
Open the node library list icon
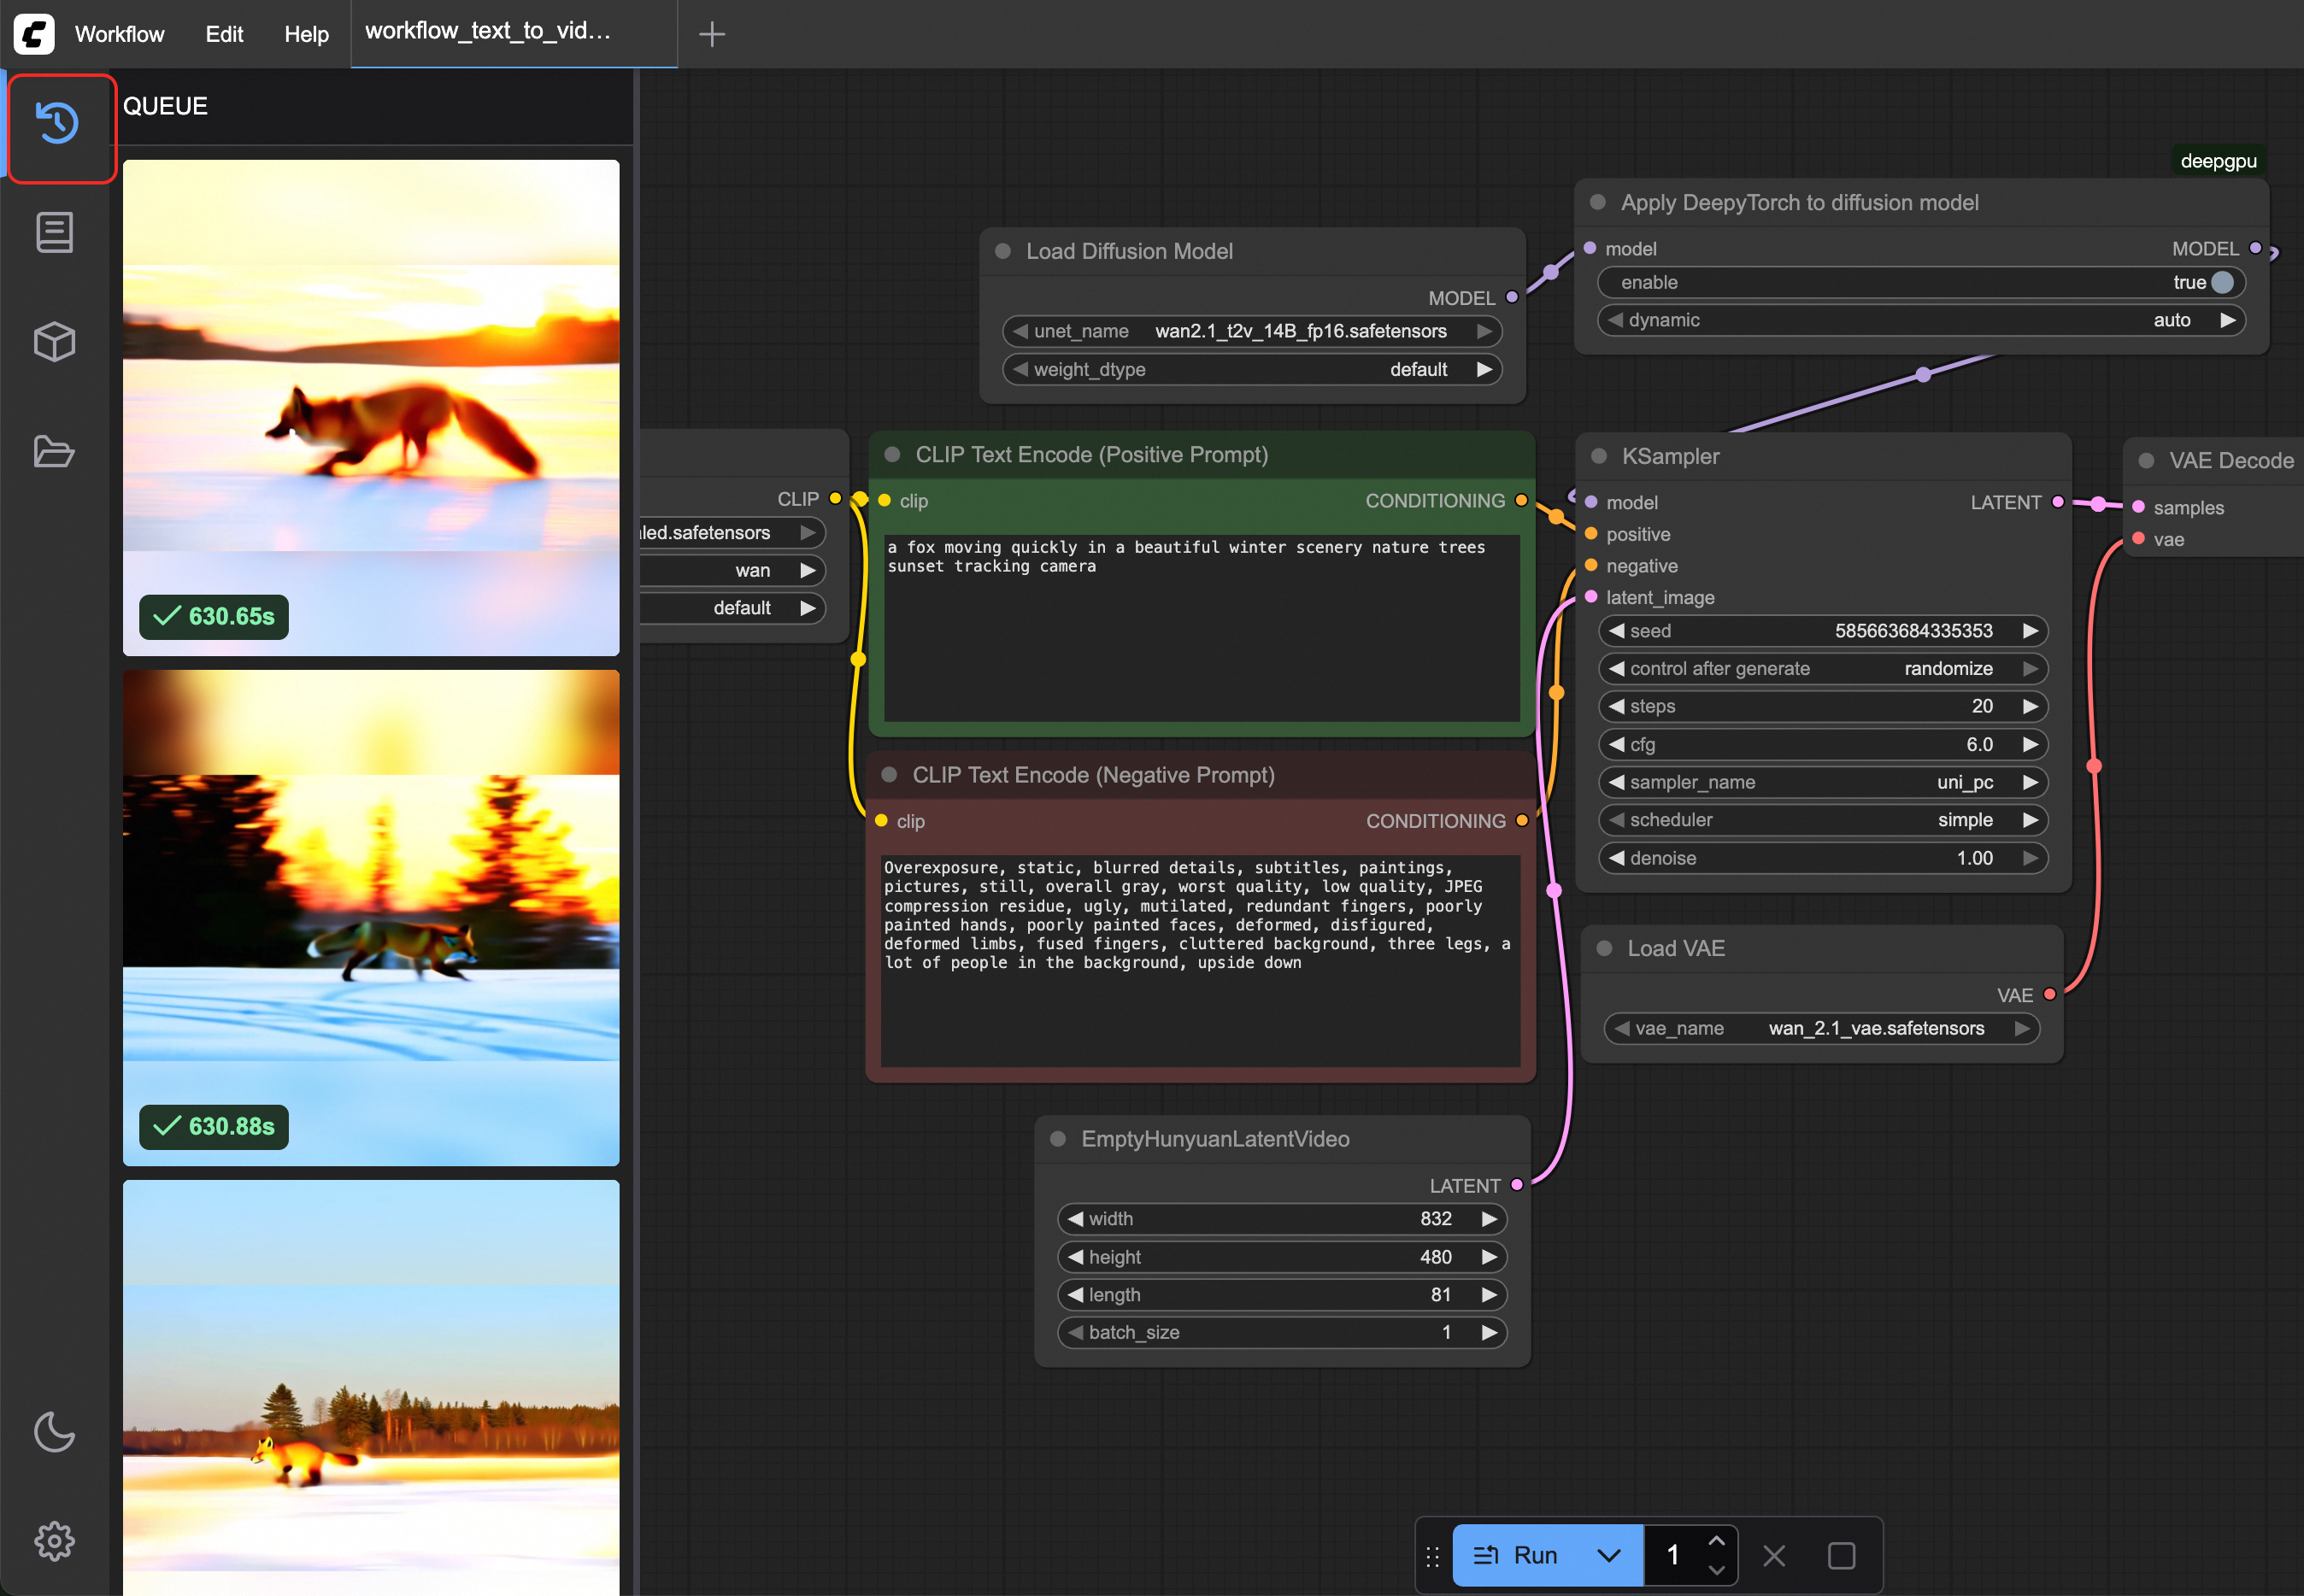click(x=54, y=233)
